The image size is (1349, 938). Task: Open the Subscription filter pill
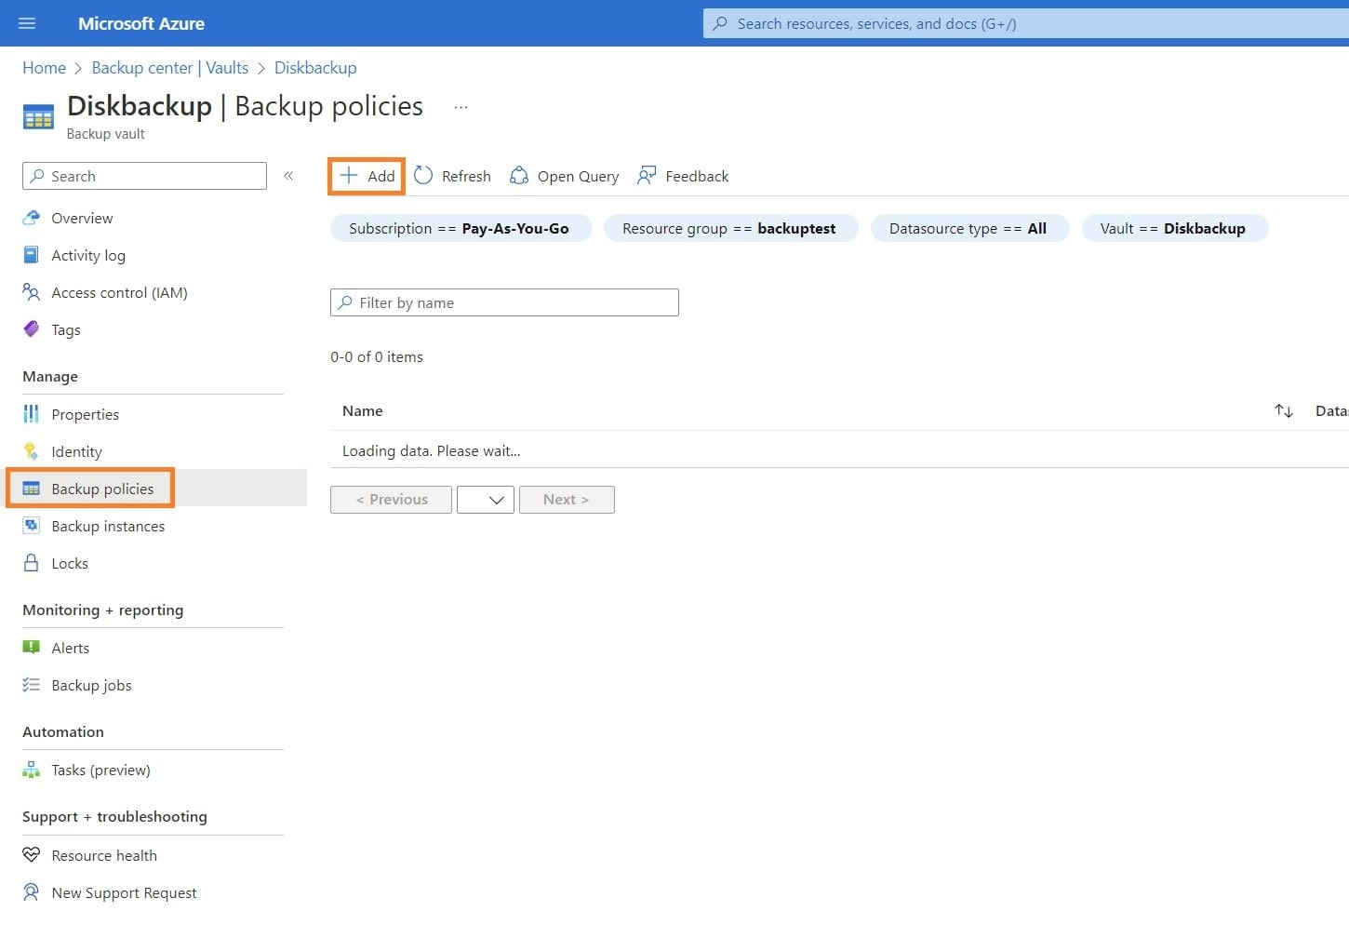tap(460, 229)
